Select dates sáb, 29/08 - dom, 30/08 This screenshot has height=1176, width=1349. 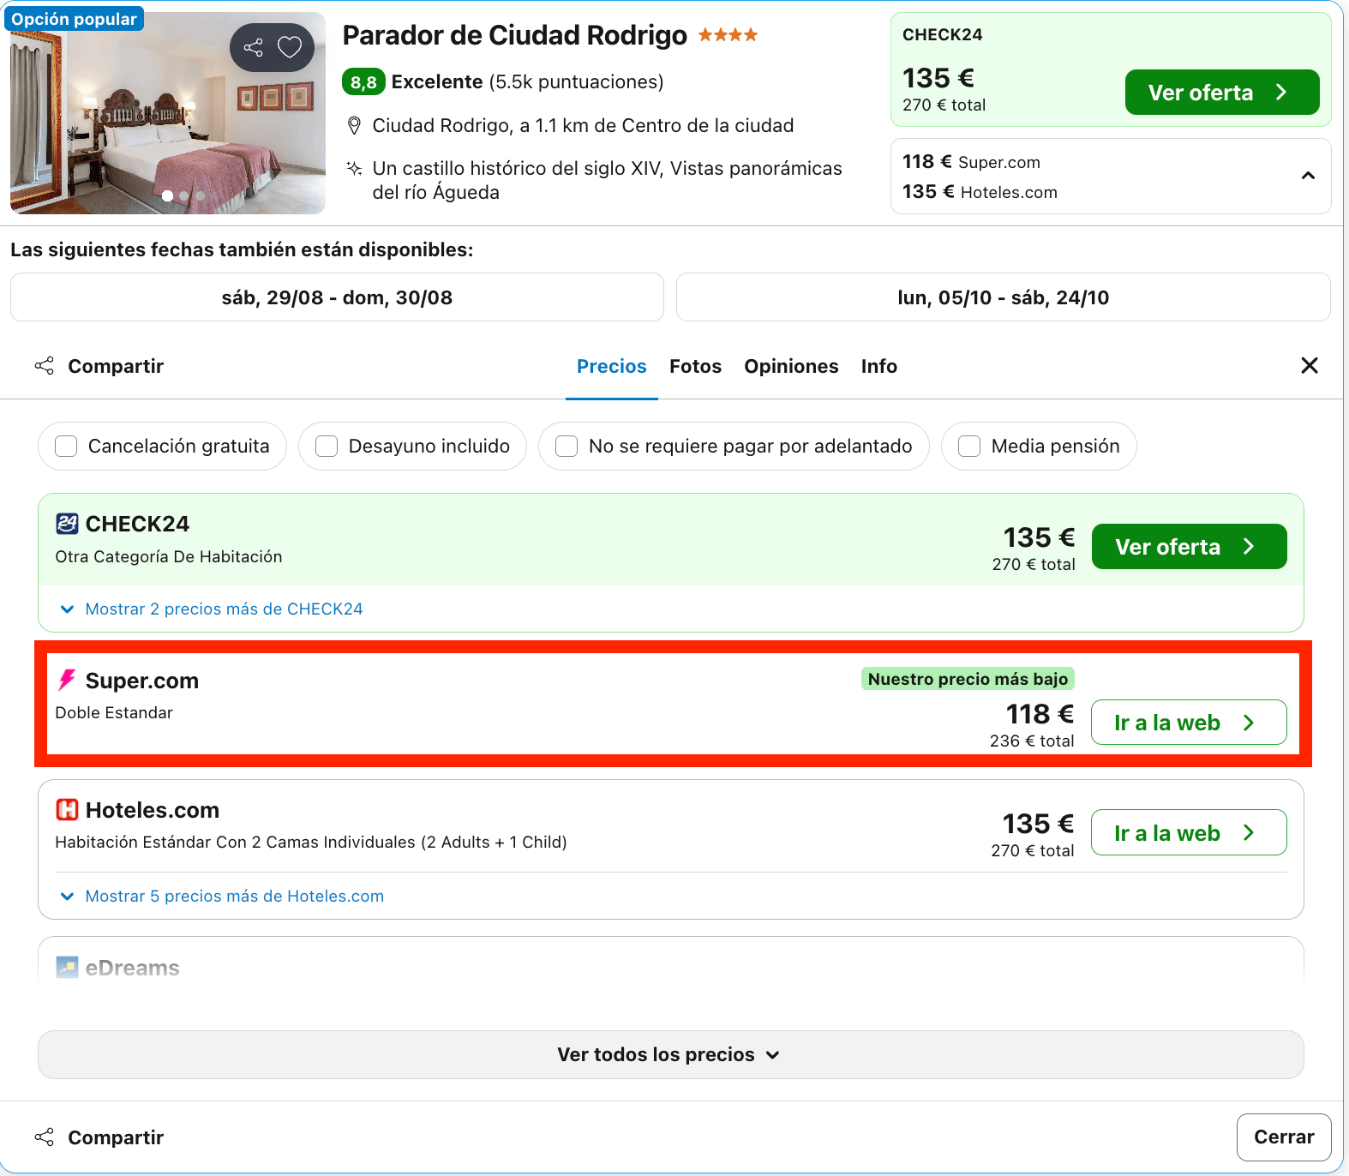pos(337,297)
